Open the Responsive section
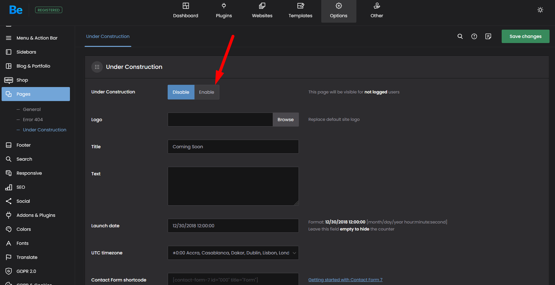This screenshot has width=555, height=285. [x=29, y=173]
